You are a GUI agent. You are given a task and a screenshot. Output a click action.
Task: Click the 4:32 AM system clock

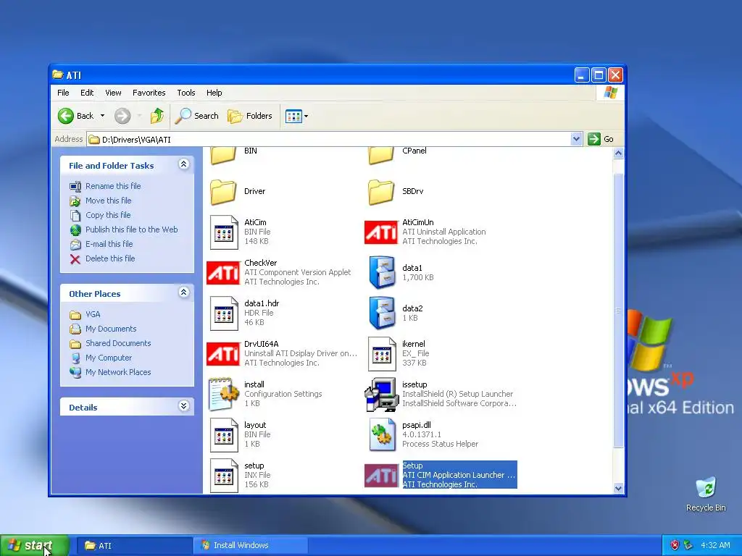point(715,546)
